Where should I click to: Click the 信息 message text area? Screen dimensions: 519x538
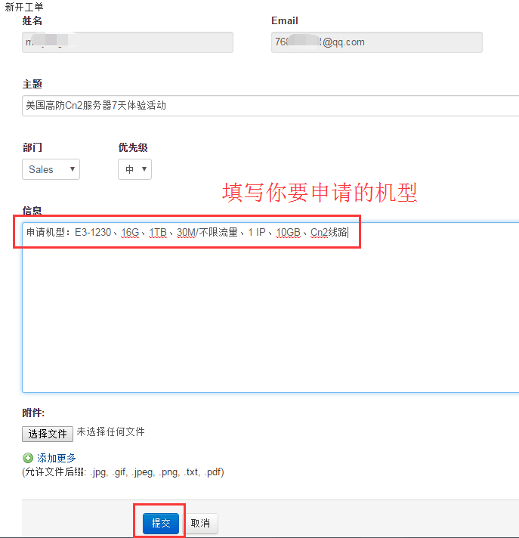[270, 317]
